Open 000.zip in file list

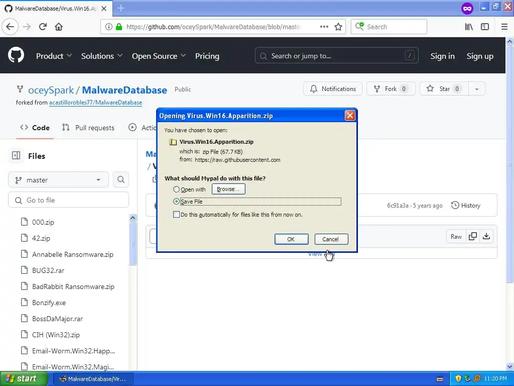click(x=43, y=222)
